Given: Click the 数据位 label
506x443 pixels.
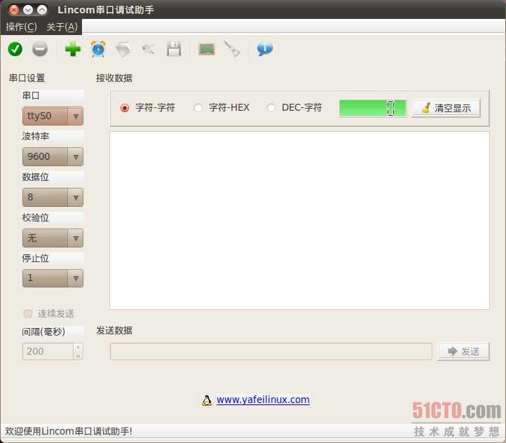Looking at the screenshot, I should [36, 177].
